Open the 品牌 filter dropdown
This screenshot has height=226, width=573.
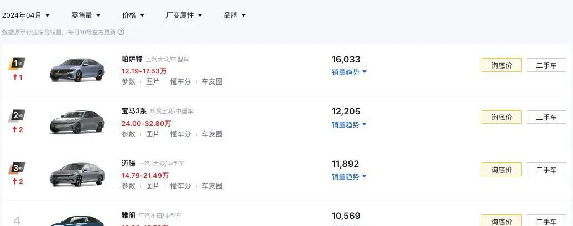tap(235, 15)
